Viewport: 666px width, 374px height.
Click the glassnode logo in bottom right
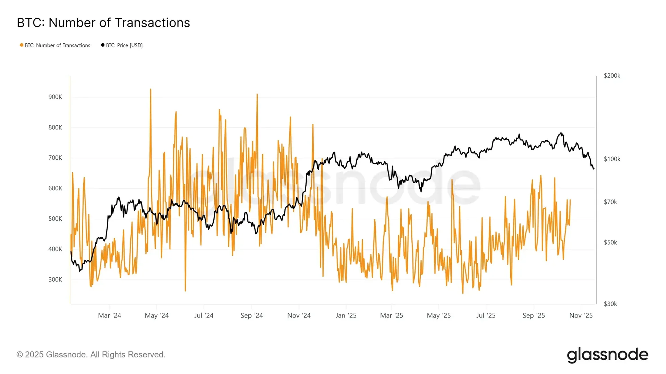click(607, 355)
